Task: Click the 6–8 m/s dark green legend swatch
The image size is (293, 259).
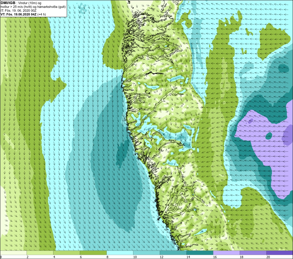Action: pos(93,253)
